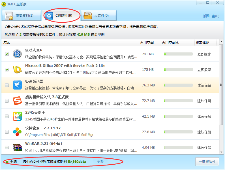
Task: Switch to the C盘软件(9) tab
Action: [x=61, y=15]
